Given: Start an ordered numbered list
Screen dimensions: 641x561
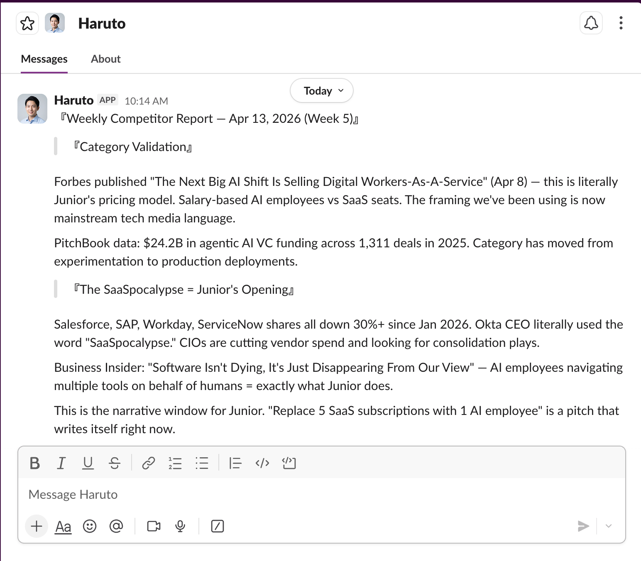Looking at the screenshot, I should (x=175, y=463).
